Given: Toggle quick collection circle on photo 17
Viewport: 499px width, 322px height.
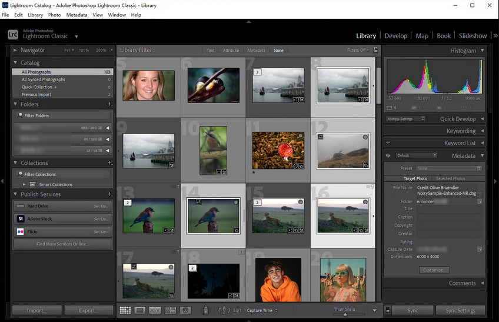Looking at the screenshot, I should (171, 267).
